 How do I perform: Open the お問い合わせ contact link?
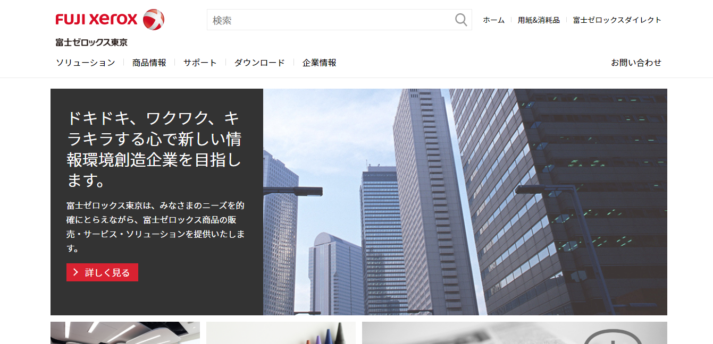coord(636,63)
